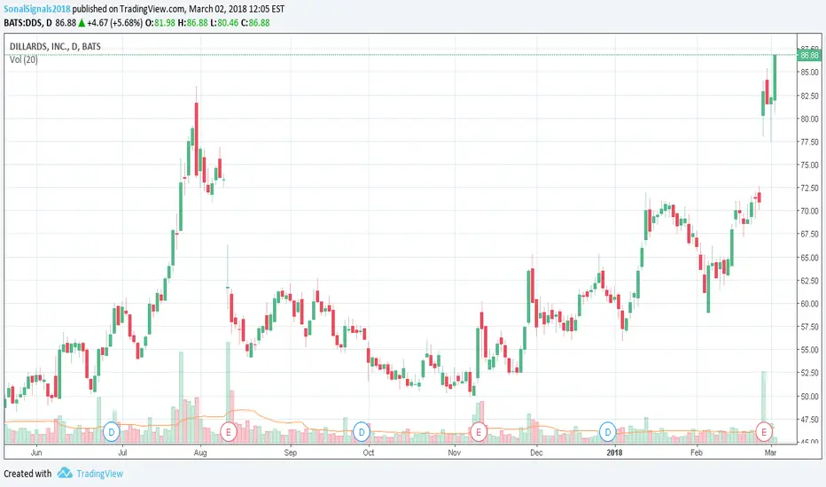Image resolution: width=826 pixels, height=487 pixels.
Task: Click the 'Vol (20)' indicator label
Action: [x=24, y=59]
